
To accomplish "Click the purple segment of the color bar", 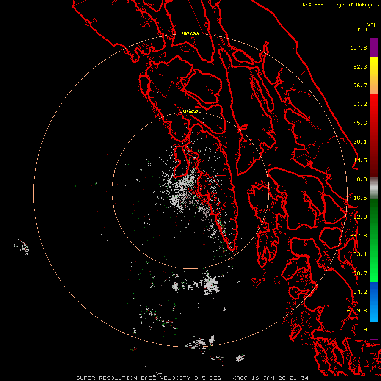I will pos(374,47).
